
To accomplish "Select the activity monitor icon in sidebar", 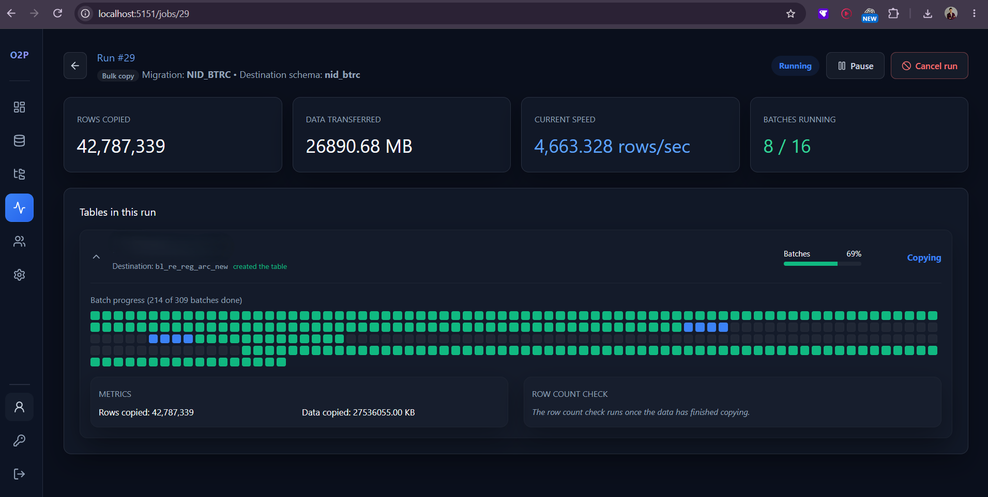I will (19, 207).
